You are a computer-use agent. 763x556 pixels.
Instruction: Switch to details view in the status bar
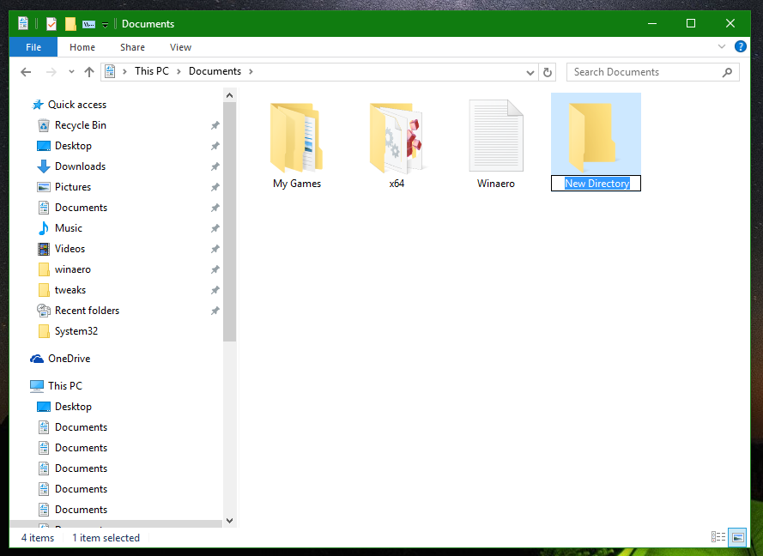tap(718, 537)
